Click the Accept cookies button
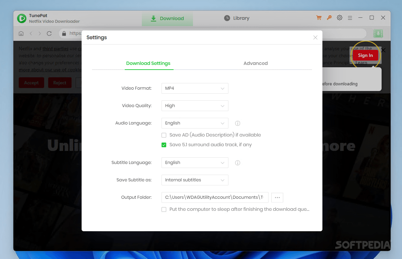Viewport: 402px width, 259px height. [31, 83]
